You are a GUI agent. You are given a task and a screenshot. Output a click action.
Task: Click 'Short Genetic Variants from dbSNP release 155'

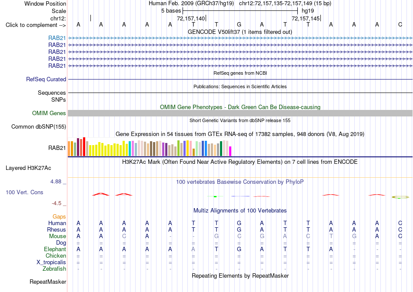[240, 120]
